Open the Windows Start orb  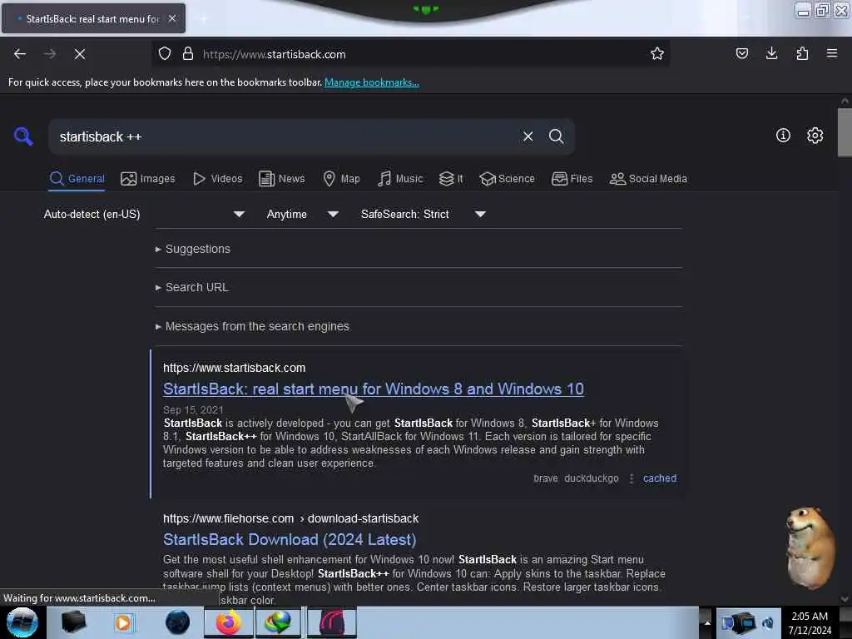pyautogui.click(x=22, y=622)
